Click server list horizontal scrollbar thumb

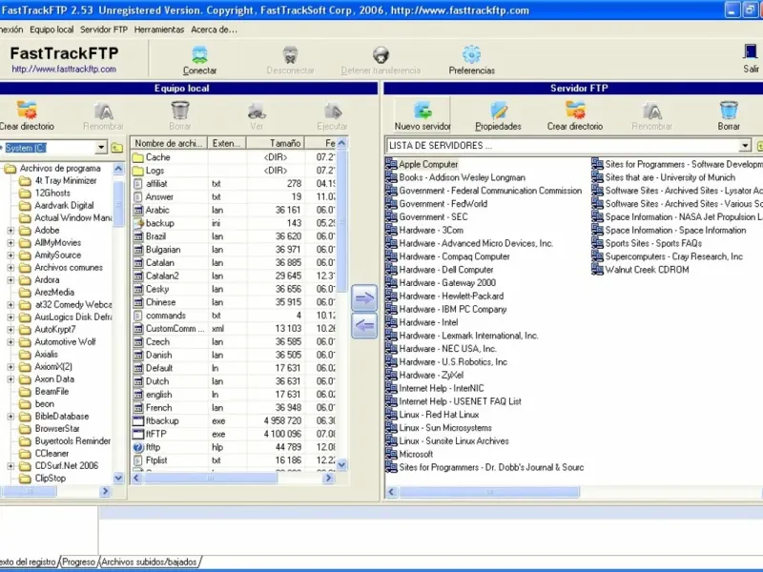coord(489,492)
